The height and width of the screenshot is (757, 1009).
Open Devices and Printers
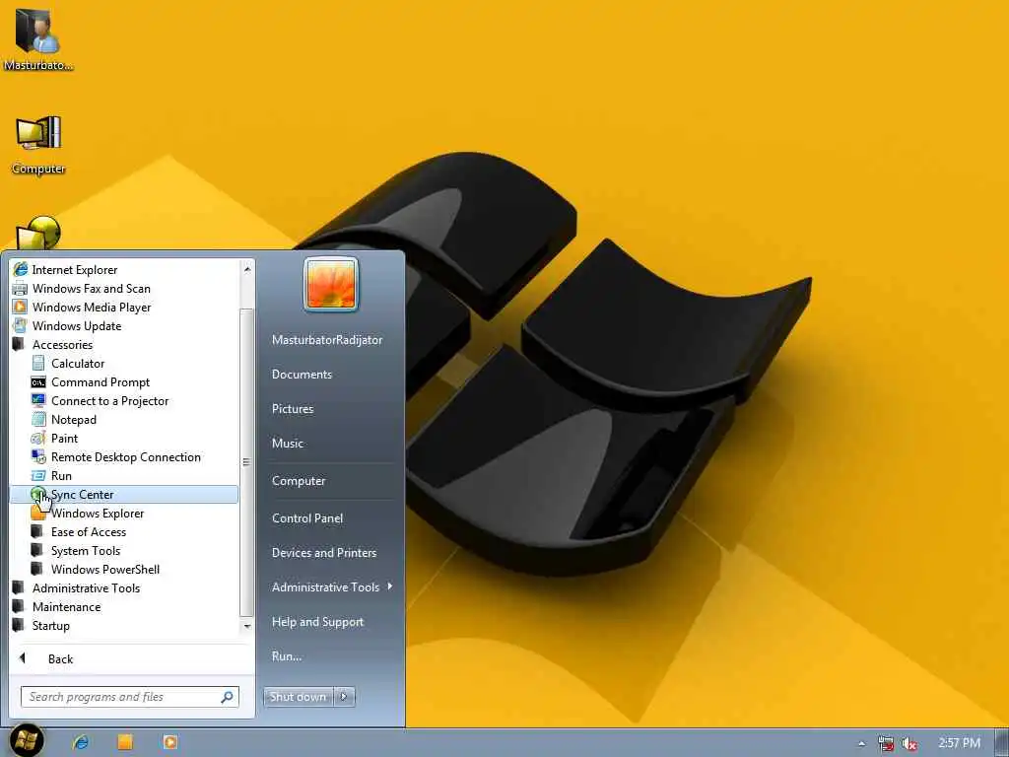click(x=323, y=553)
